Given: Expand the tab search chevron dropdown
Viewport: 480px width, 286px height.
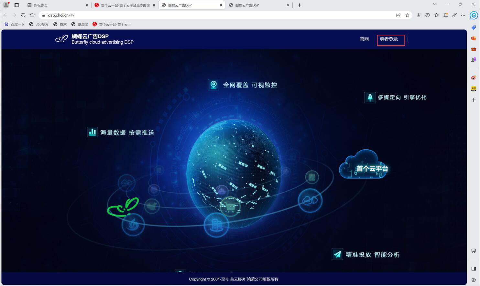Looking at the screenshot, I should pyautogui.click(x=434, y=4).
